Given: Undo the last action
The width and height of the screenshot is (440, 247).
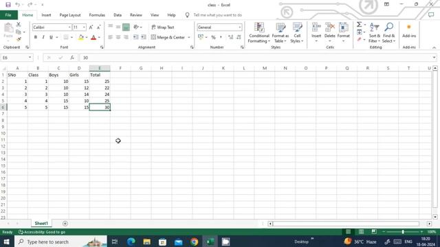Looking at the screenshot, I should click(x=18, y=5).
